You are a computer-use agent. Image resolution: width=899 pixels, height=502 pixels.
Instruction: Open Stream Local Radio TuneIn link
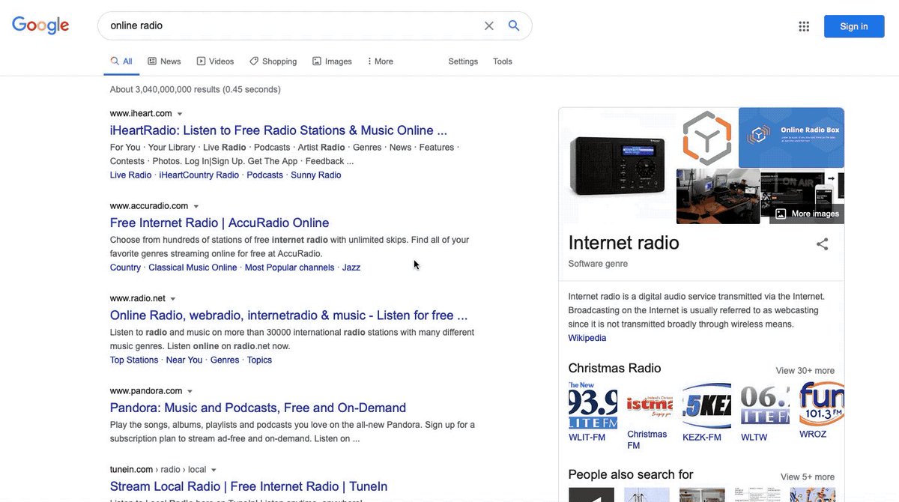249,486
